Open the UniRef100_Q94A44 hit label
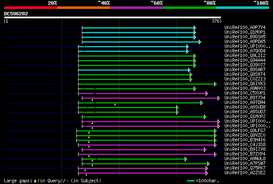The height and width of the screenshot is (184, 273). click(x=245, y=60)
